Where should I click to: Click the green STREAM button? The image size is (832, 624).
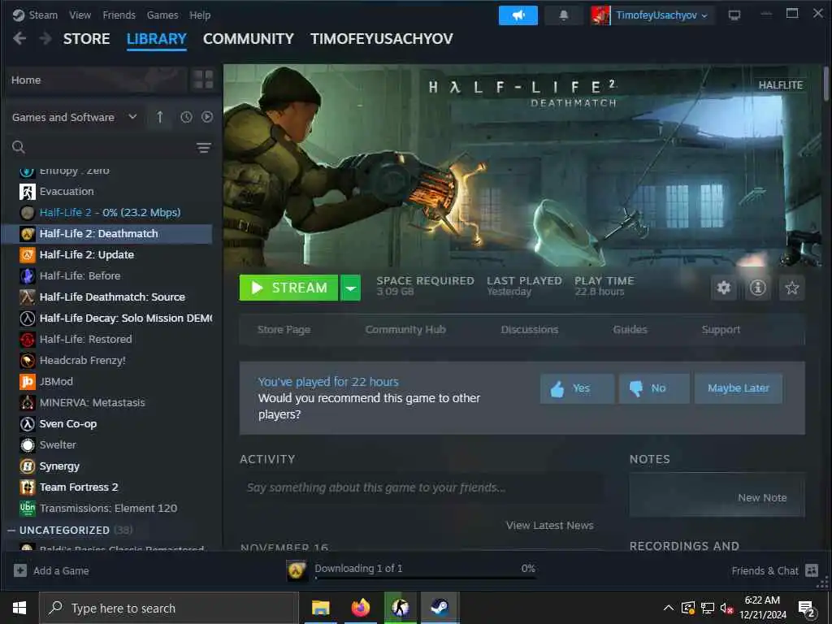288,288
